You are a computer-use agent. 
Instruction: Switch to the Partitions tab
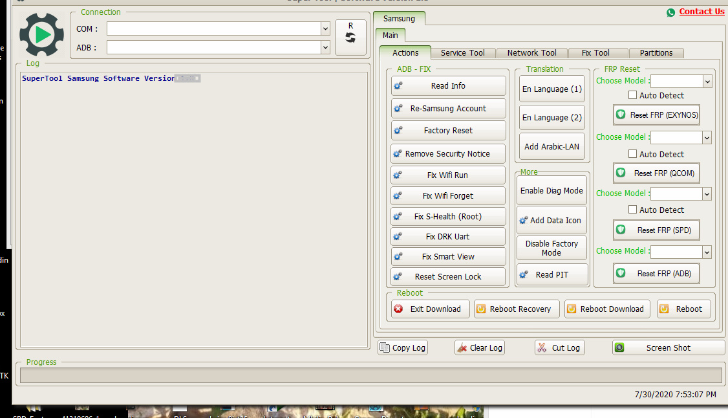click(656, 53)
